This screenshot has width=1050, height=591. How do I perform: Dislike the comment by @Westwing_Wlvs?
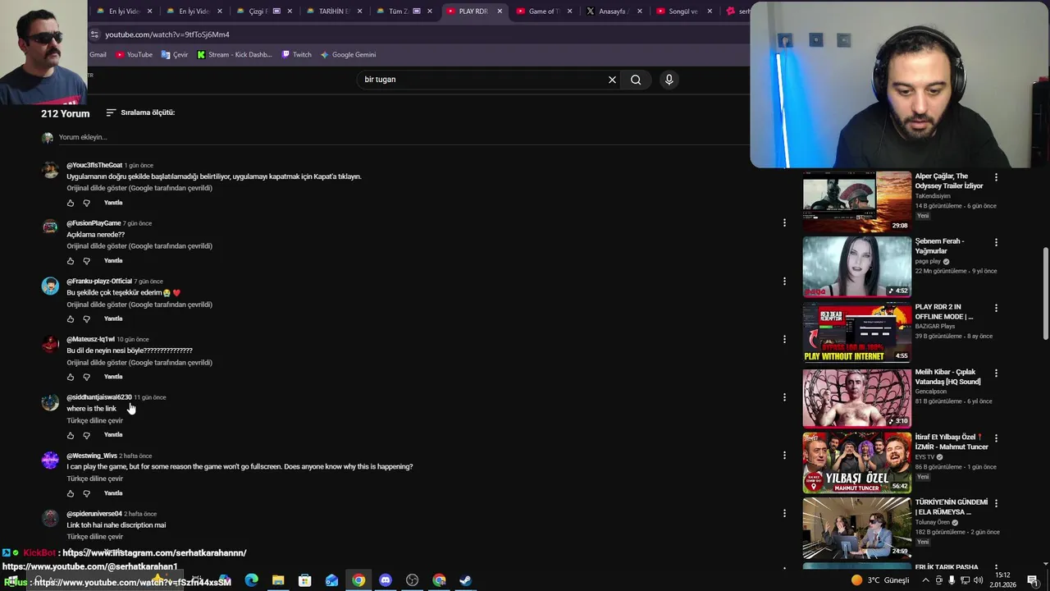(87, 493)
